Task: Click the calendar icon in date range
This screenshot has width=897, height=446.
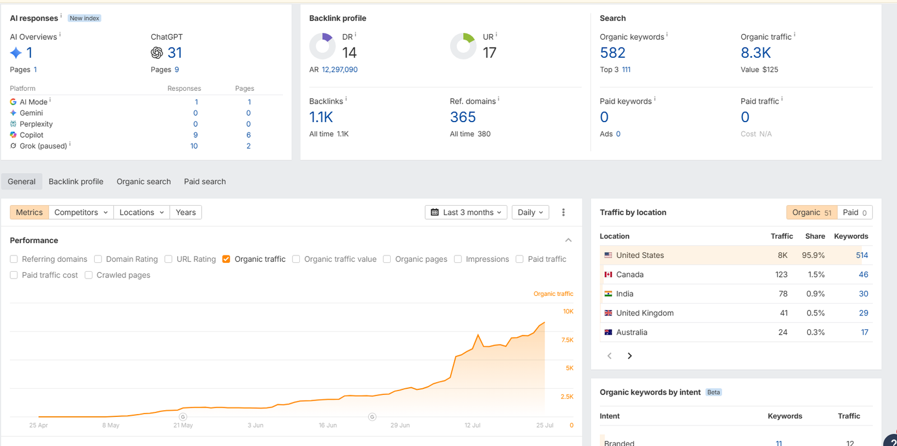Action: pyautogui.click(x=434, y=212)
